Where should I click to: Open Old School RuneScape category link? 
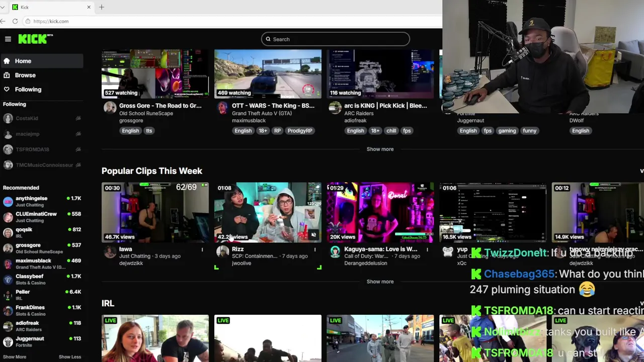(146, 114)
